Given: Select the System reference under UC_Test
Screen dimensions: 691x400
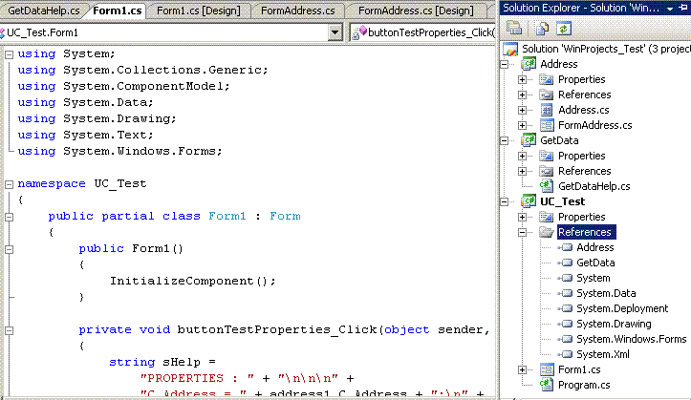Looking at the screenshot, I should click(594, 278).
